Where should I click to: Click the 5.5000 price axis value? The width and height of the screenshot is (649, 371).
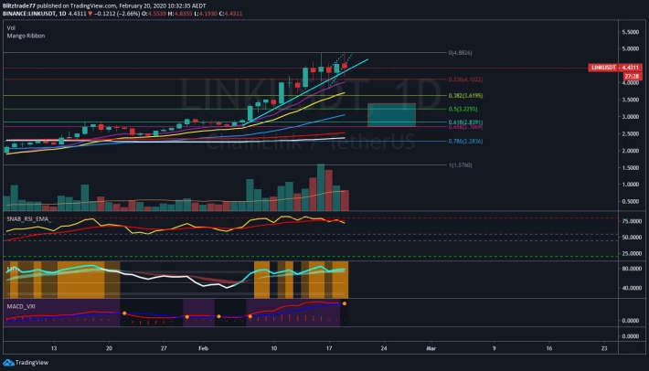coord(631,32)
